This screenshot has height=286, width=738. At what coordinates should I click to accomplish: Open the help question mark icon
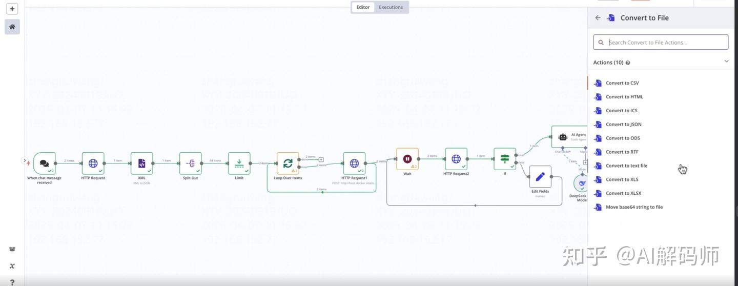click(12, 282)
